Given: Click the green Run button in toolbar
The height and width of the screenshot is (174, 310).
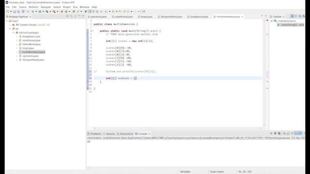Looking at the screenshot, I should point(40,12).
